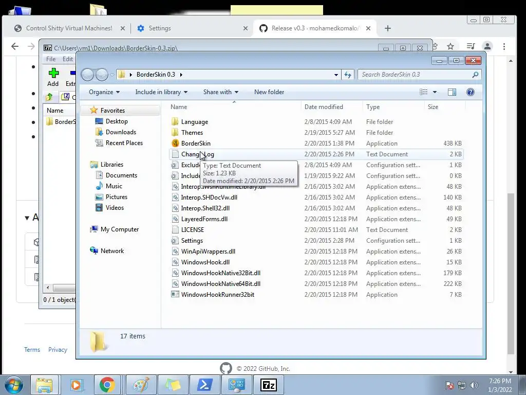The image size is (526, 395).
Task: Open the Terms link on GitHub page
Action: click(32, 350)
